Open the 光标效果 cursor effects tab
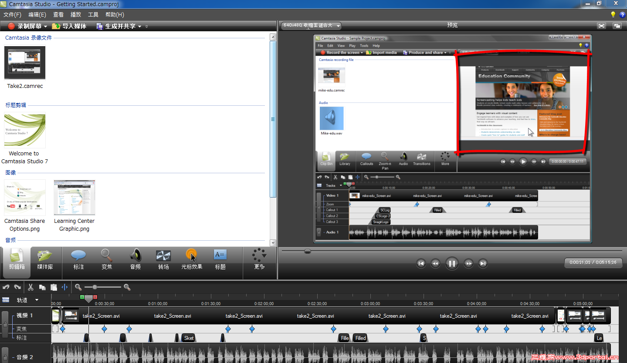This screenshot has height=363, width=627. point(192,260)
